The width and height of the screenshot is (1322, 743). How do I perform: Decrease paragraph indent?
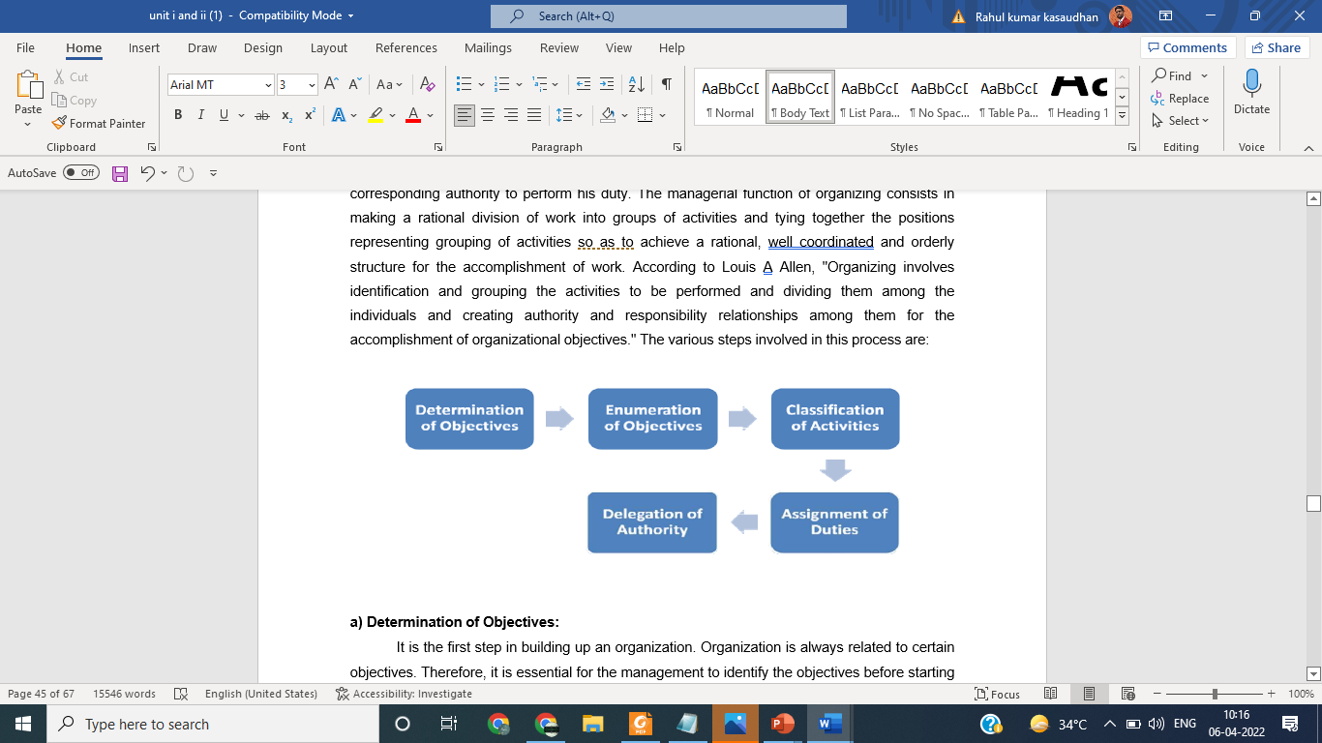point(584,84)
